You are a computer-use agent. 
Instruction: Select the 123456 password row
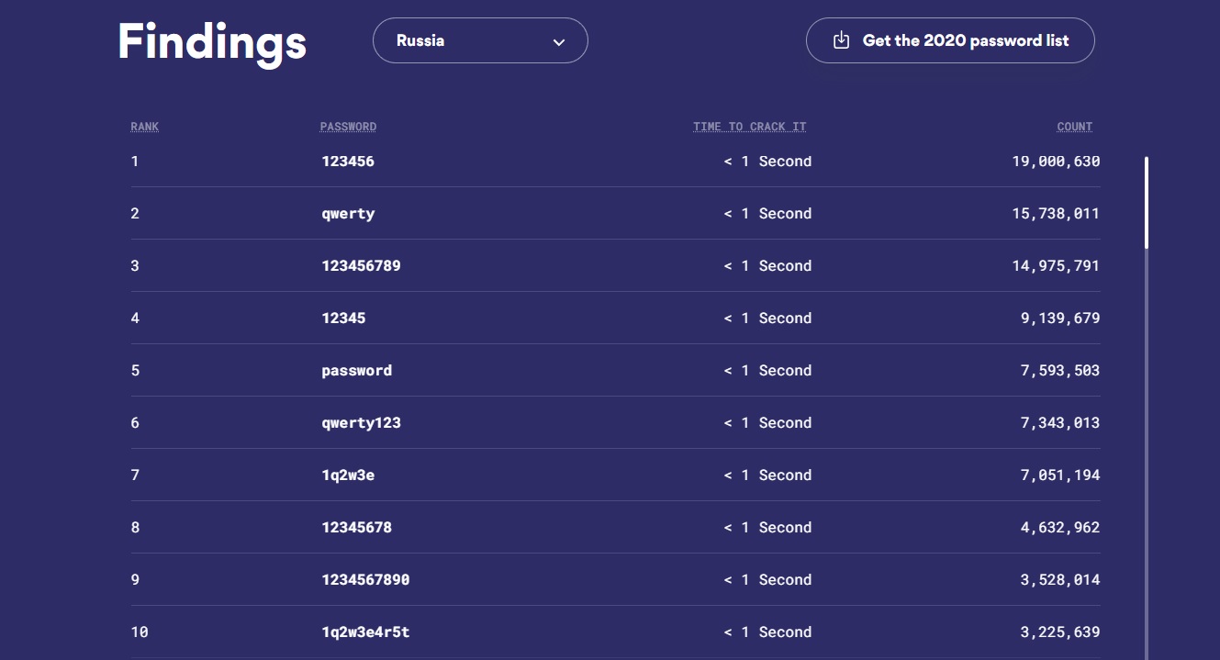tap(348, 162)
